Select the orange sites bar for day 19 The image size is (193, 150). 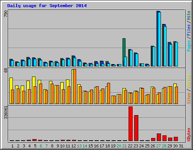(114, 100)
